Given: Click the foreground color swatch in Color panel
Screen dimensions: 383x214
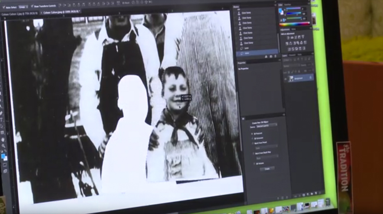Looking at the screenshot, I should pos(281,10).
